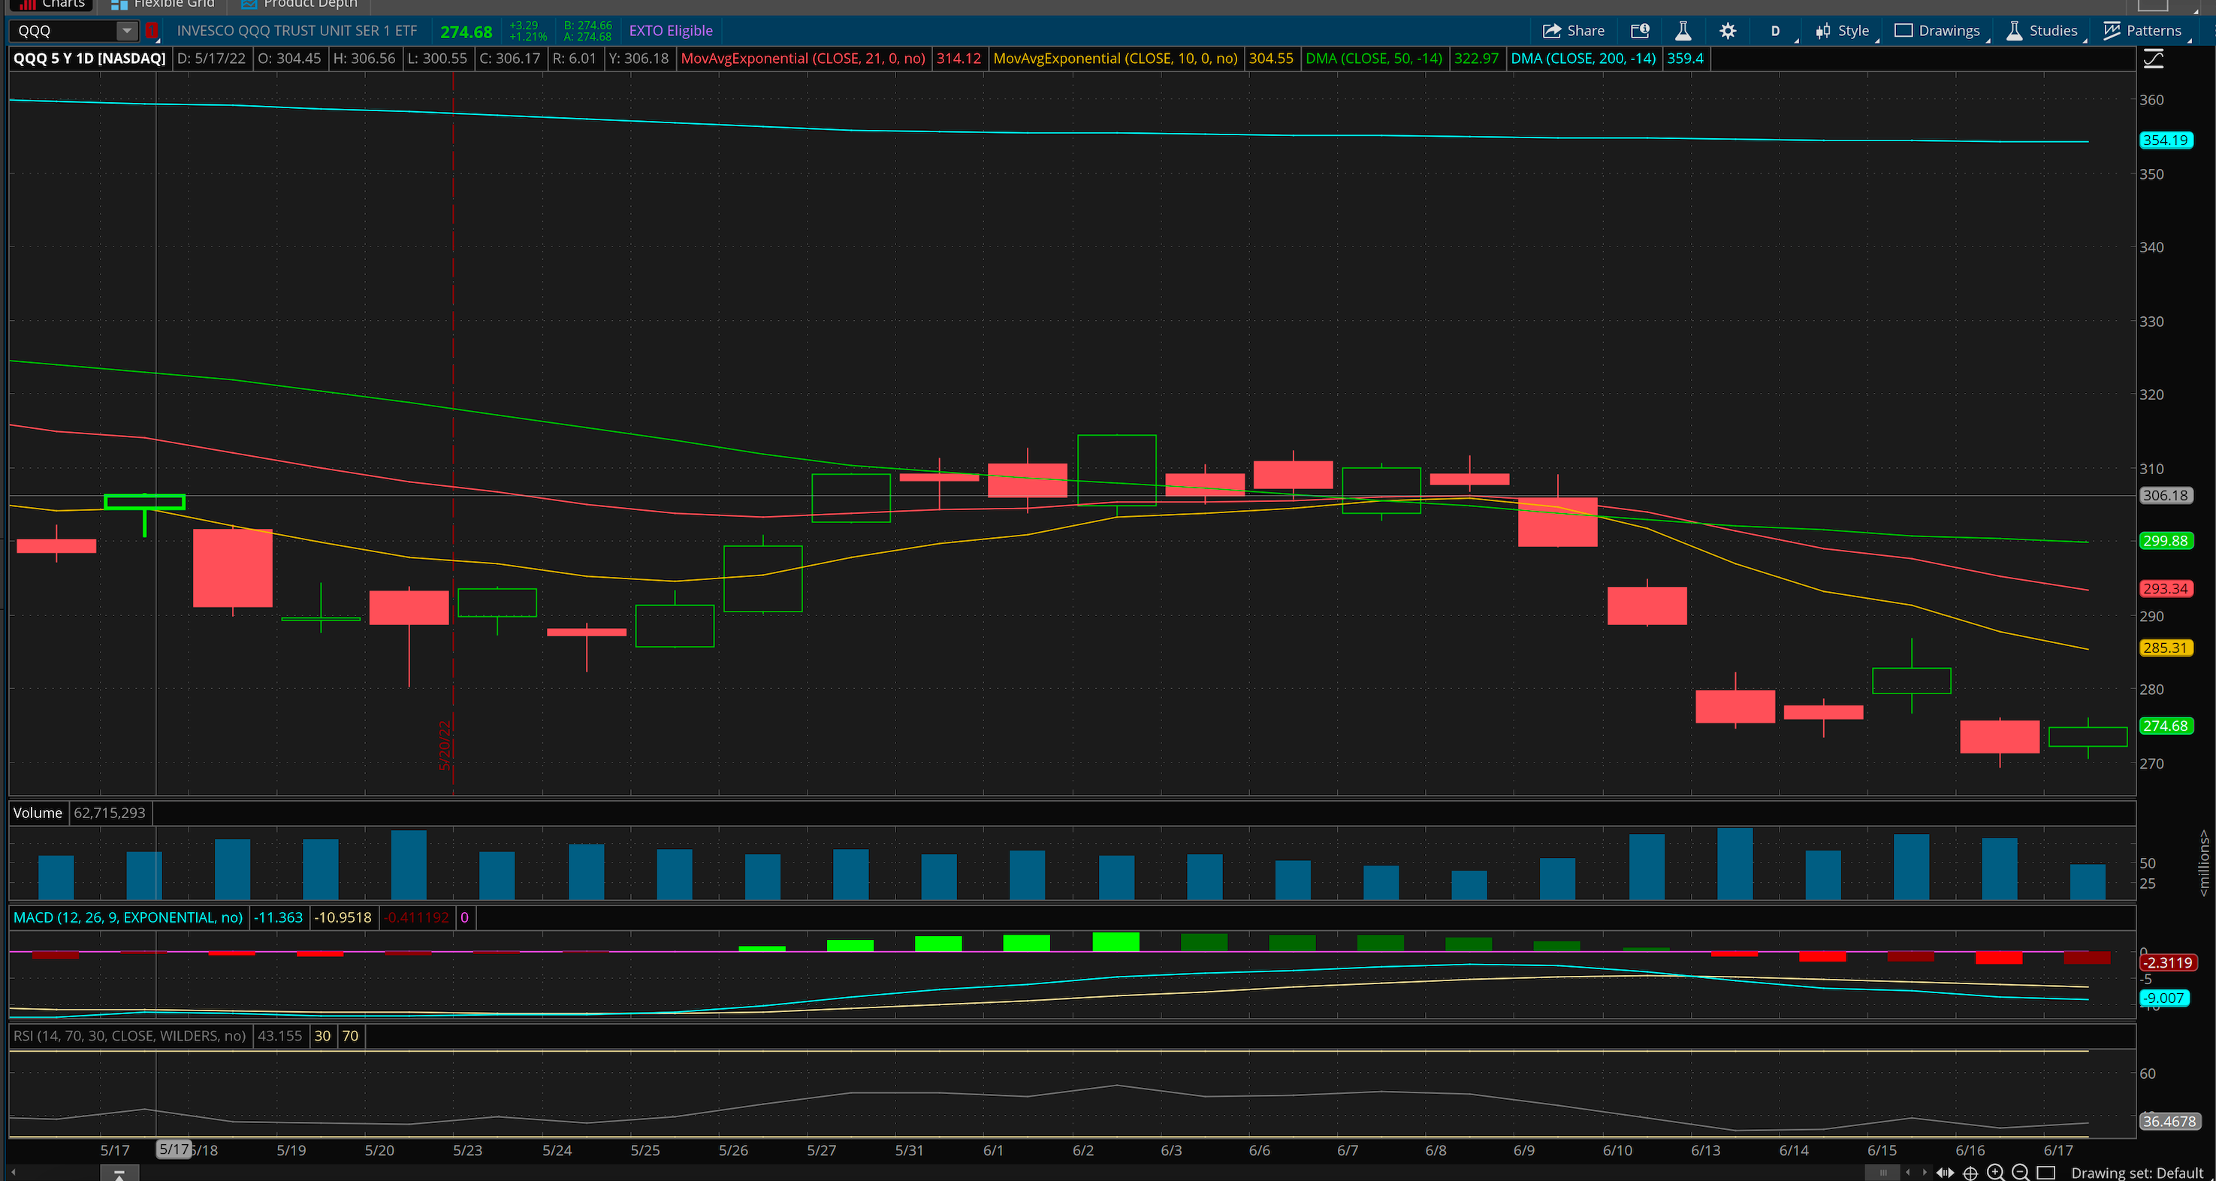The width and height of the screenshot is (2216, 1181).
Task: Click the zoom in magnifier
Action: (1996, 1173)
